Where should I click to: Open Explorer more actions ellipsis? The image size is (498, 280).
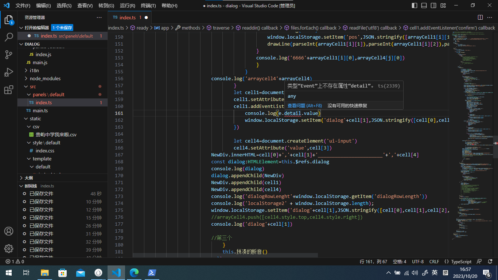[x=99, y=17]
